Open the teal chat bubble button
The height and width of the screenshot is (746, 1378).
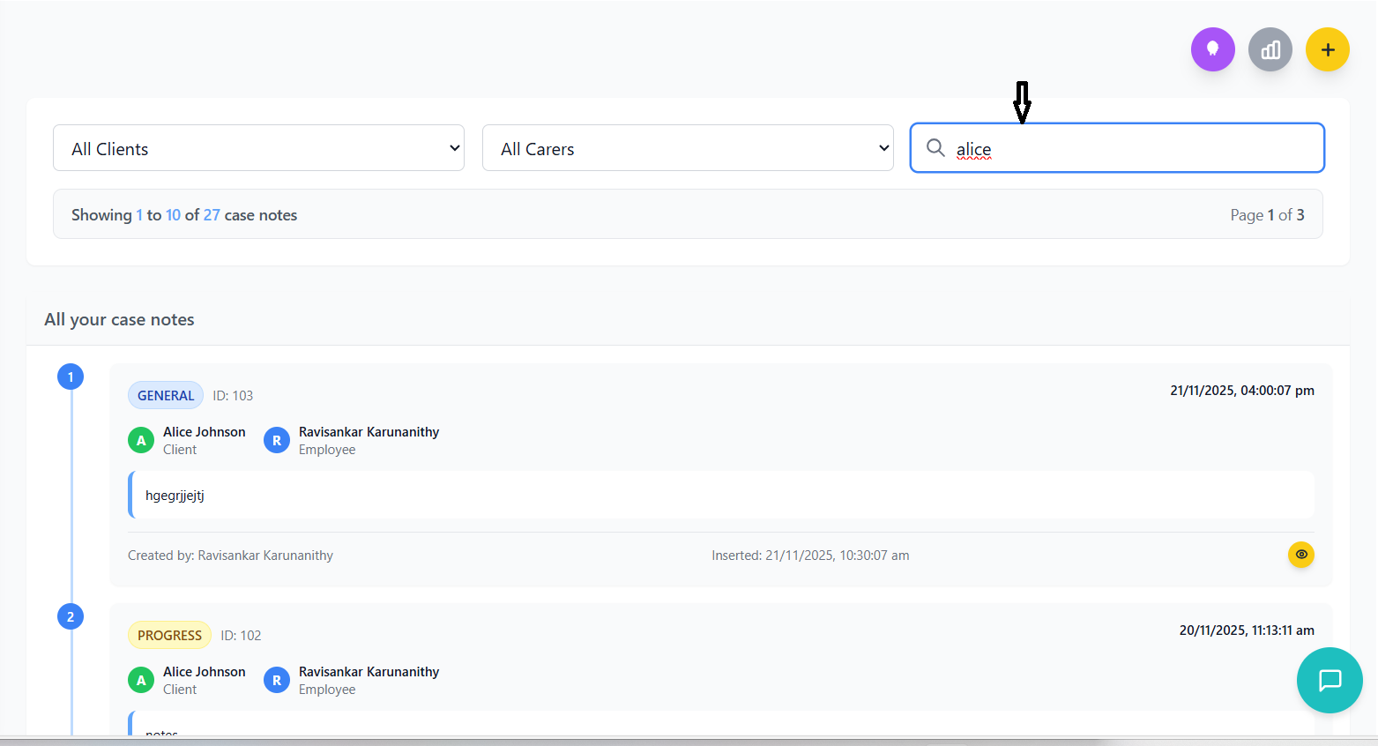(1329, 680)
